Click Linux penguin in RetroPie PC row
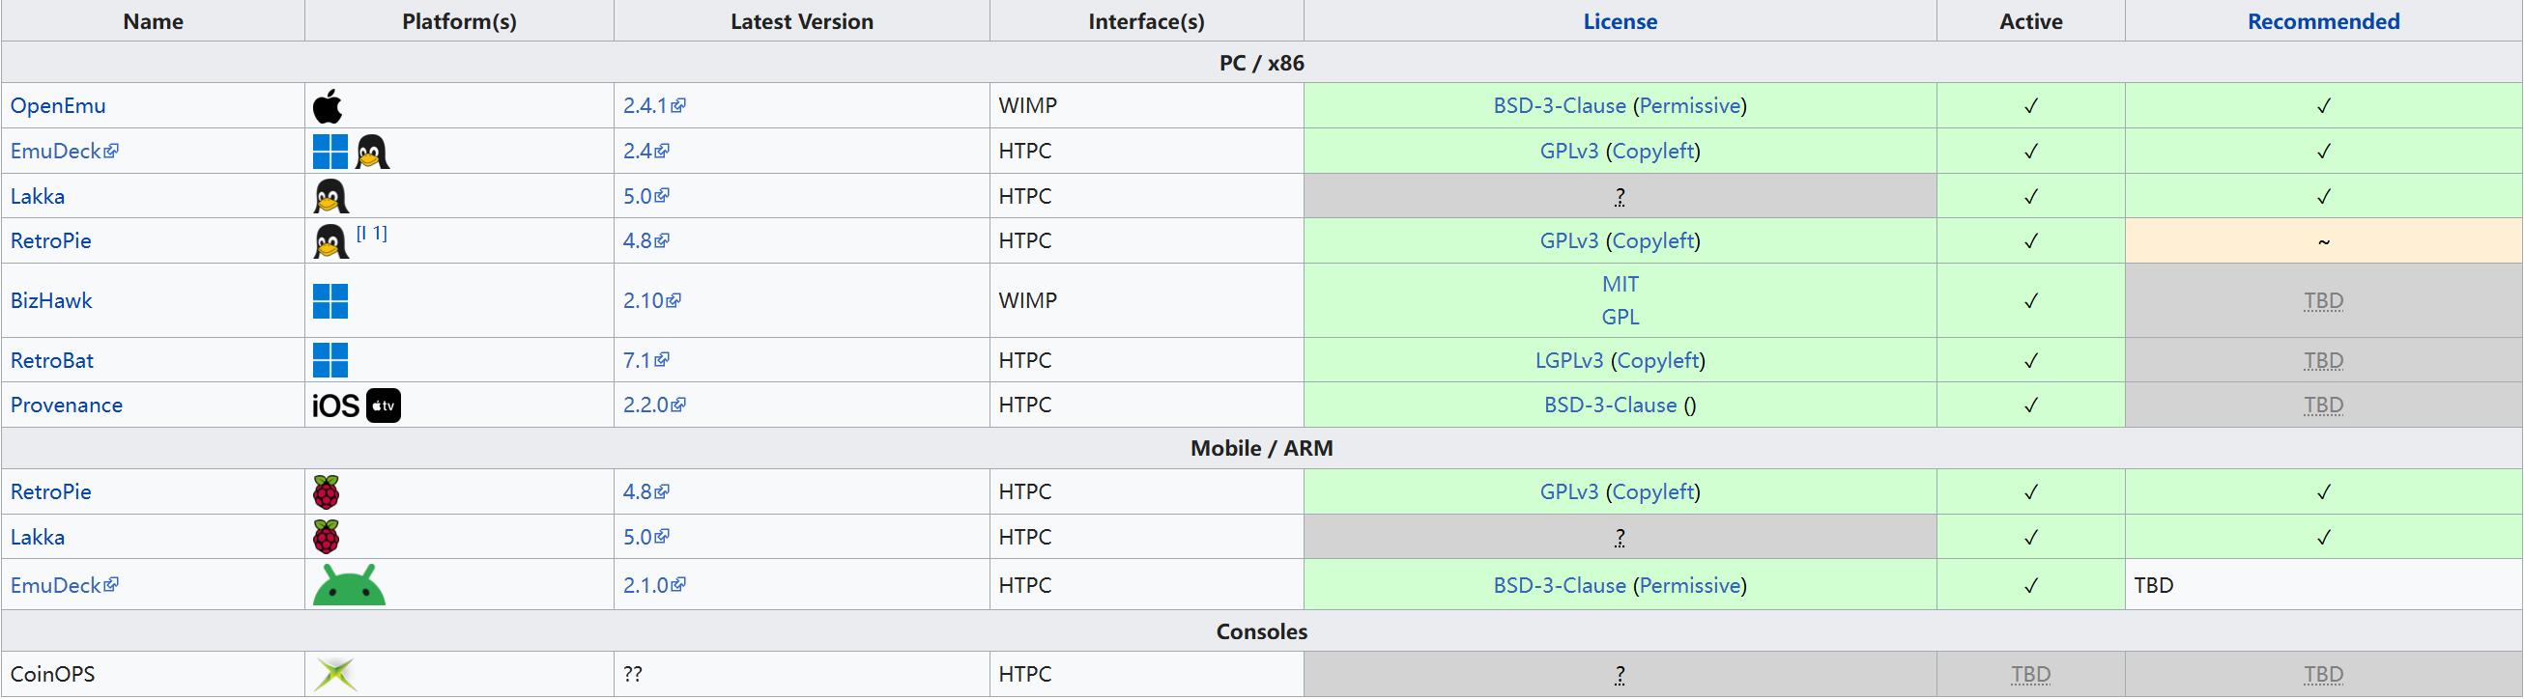The width and height of the screenshot is (2524, 699). click(331, 240)
